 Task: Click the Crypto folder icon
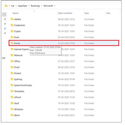click(12, 31)
